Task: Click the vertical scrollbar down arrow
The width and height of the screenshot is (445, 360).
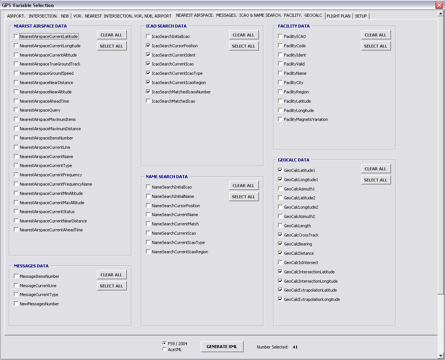Action: coord(441,356)
